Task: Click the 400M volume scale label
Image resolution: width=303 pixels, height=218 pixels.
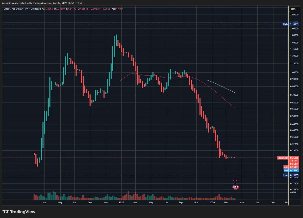Action: point(293,193)
